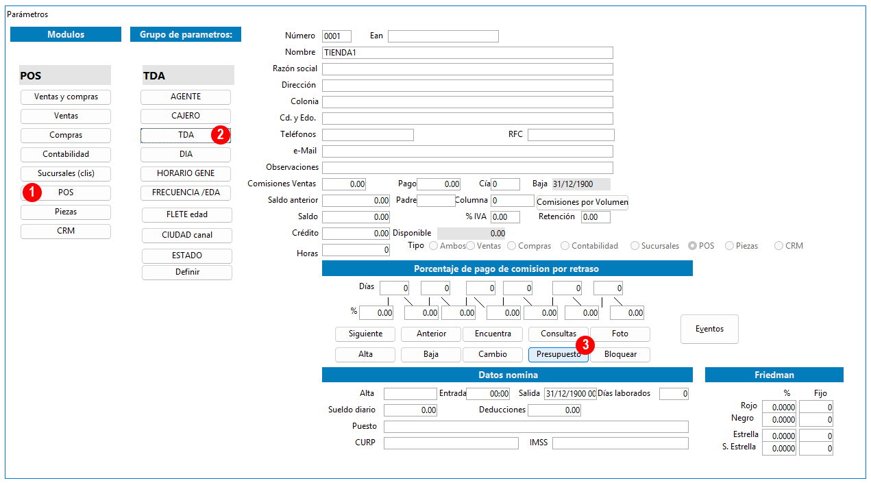Select the POS module button
The width and height of the screenshot is (871, 485).
(x=66, y=193)
